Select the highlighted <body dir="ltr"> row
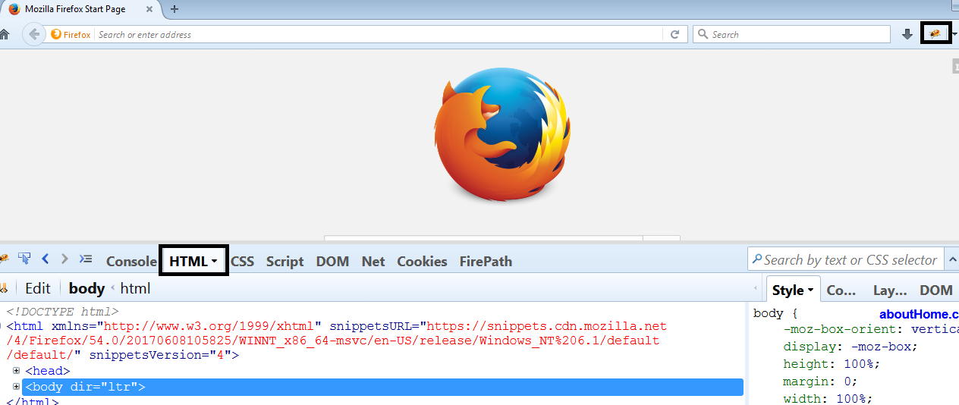Image resolution: width=959 pixels, height=405 pixels. point(382,387)
